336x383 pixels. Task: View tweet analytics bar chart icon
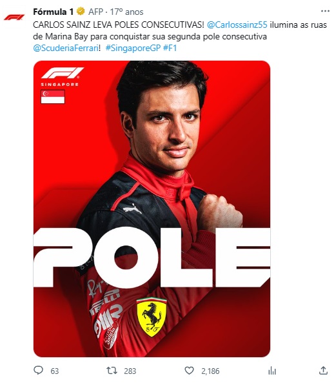click(272, 371)
